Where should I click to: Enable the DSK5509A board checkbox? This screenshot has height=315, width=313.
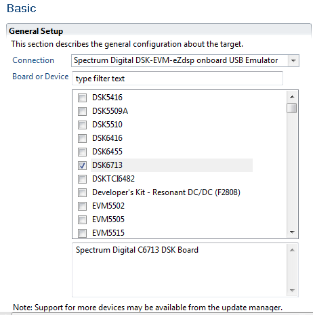point(82,111)
